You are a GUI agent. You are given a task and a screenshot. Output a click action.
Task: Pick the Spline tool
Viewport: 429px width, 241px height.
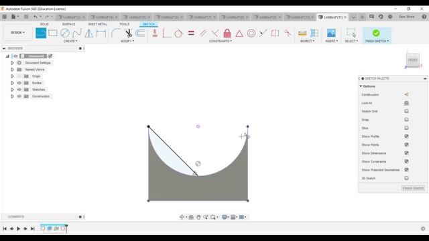click(77, 33)
